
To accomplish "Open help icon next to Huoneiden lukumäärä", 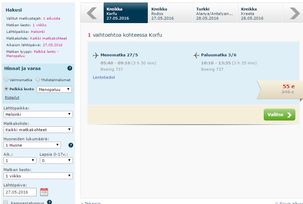I will pyautogui.click(x=71, y=145).
